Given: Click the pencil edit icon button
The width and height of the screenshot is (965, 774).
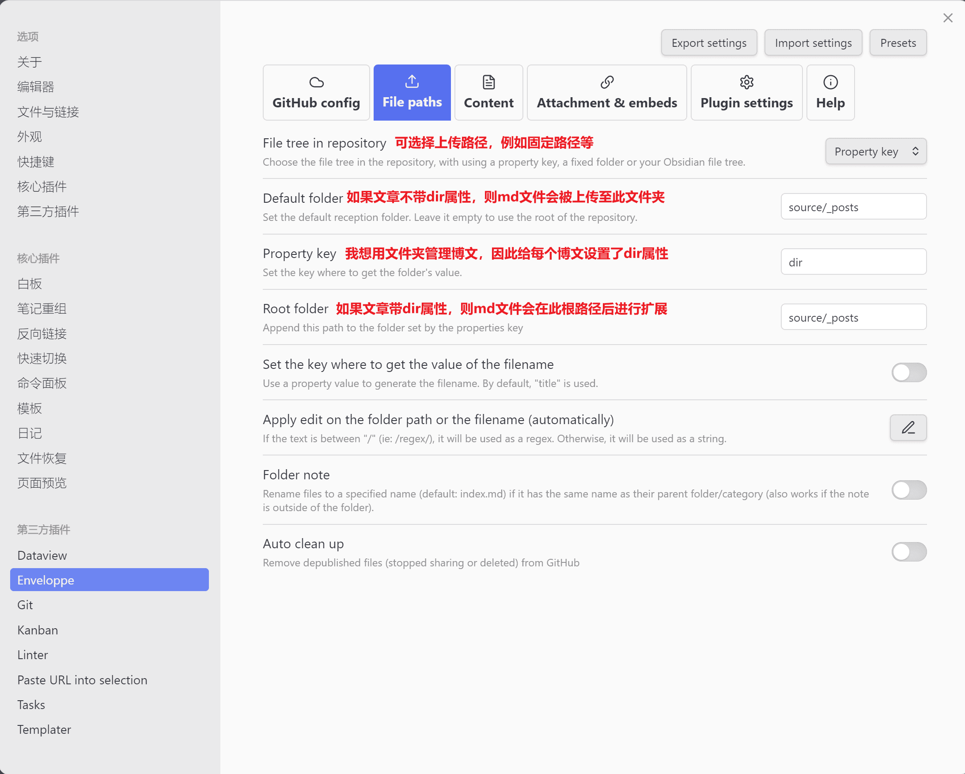Looking at the screenshot, I should tap(907, 428).
